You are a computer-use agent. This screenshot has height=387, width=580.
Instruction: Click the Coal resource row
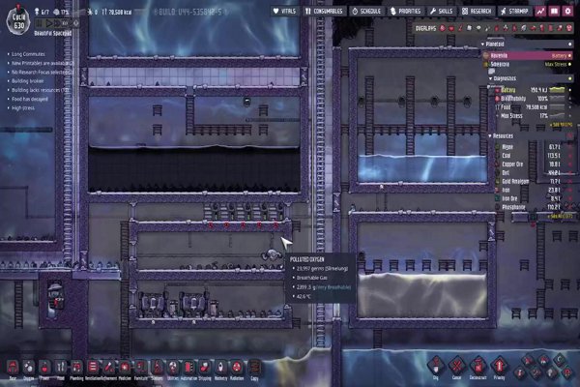pos(533,156)
